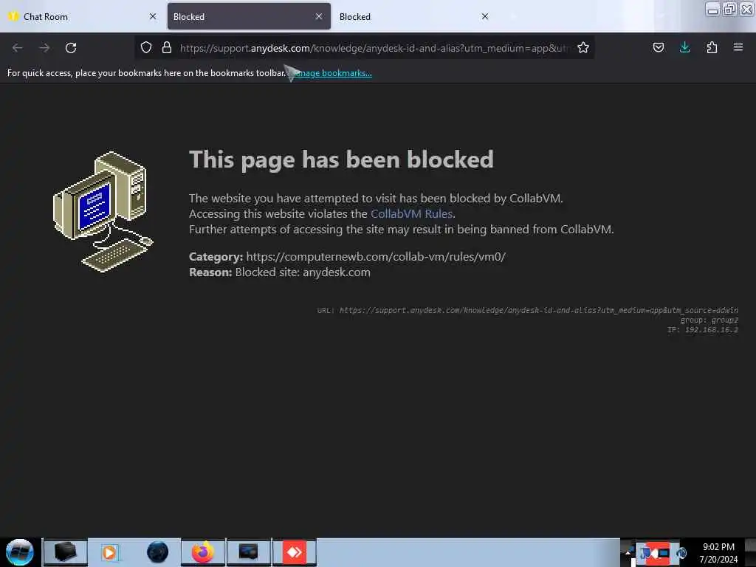Switch to Firefox in the taskbar
The image size is (756, 567).
(203, 552)
